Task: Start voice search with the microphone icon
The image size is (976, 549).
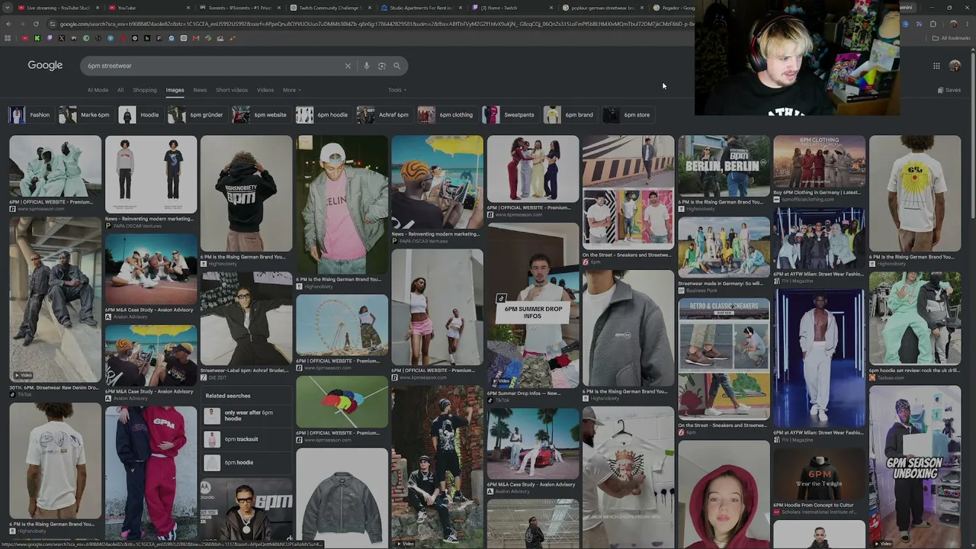Action: pyautogui.click(x=367, y=66)
